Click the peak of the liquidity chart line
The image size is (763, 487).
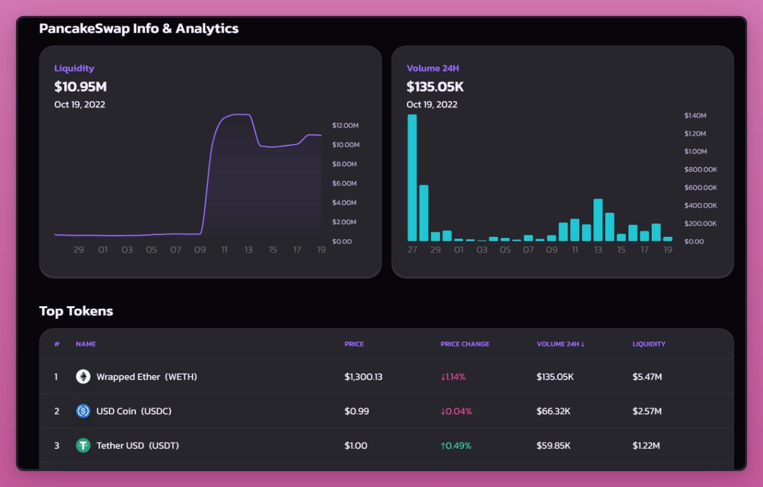[237, 116]
